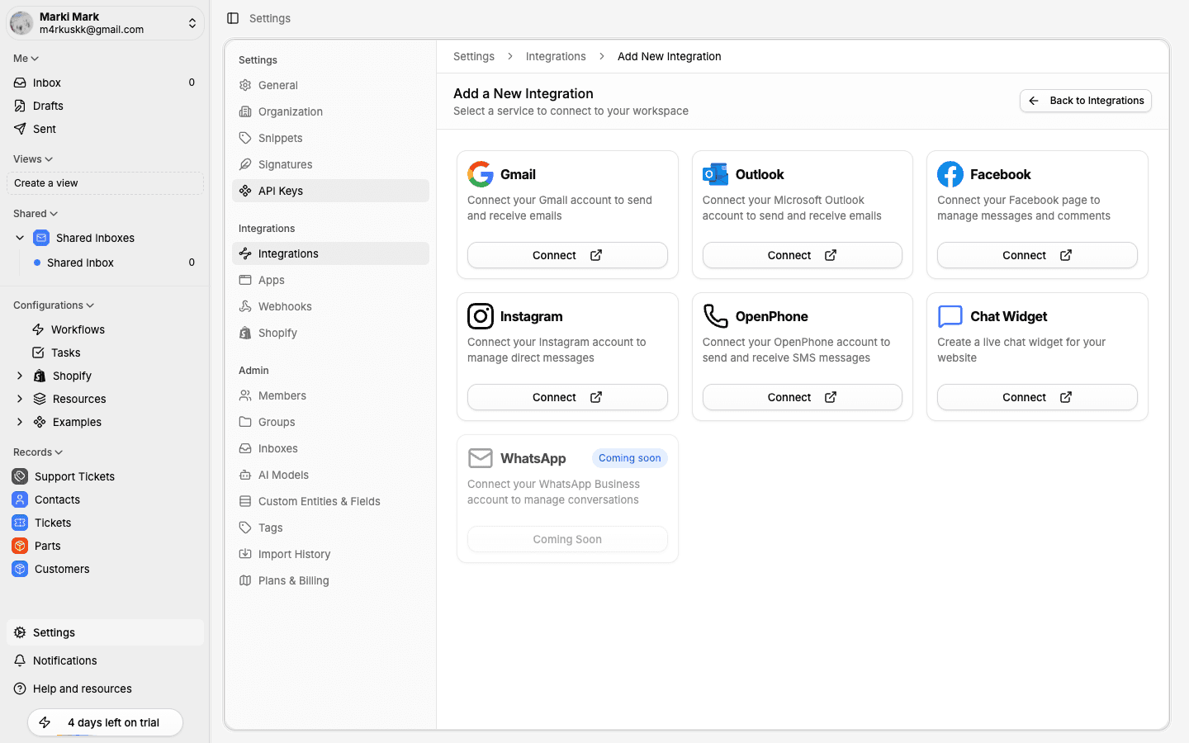Expand the Shopify tree item chevron
1189x743 pixels.
(x=20, y=376)
